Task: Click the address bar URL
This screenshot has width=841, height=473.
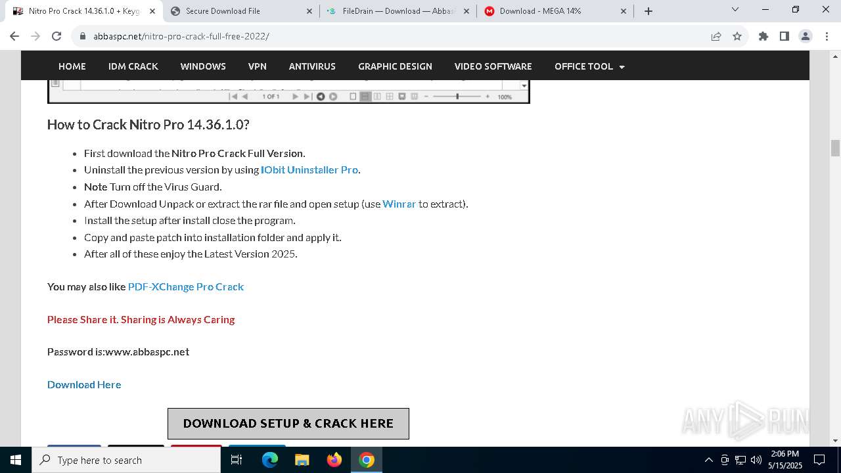Action: coord(181,36)
